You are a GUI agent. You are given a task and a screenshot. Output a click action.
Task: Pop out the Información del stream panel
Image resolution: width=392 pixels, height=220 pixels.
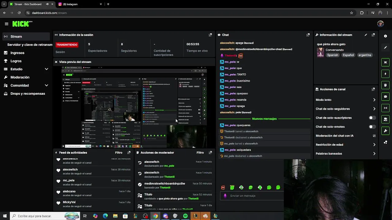pos(373,35)
